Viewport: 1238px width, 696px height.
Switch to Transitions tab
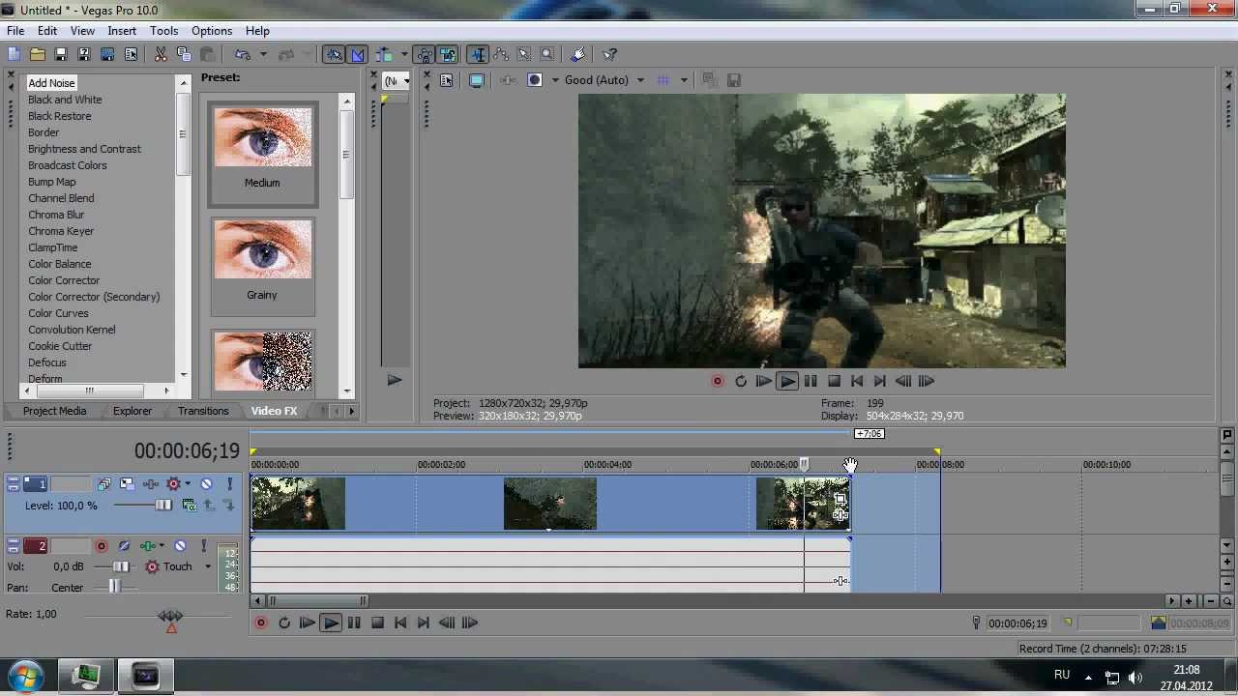click(203, 411)
